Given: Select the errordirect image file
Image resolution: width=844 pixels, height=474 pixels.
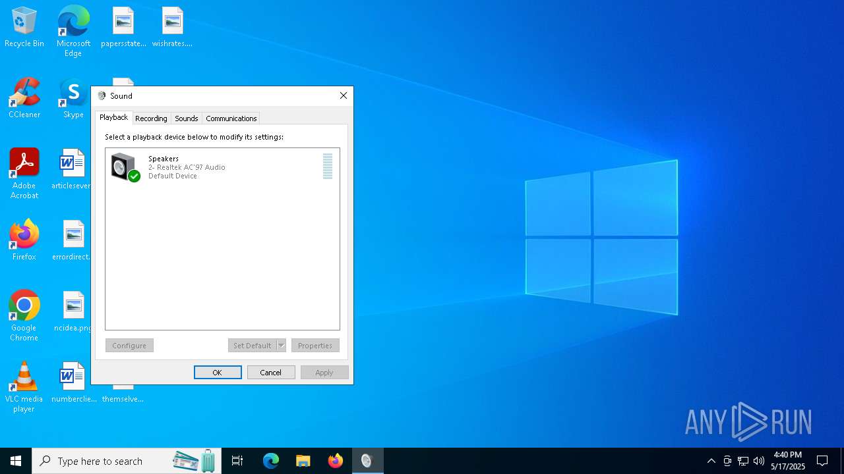Looking at the screenshot, I should tap(72, 240).
